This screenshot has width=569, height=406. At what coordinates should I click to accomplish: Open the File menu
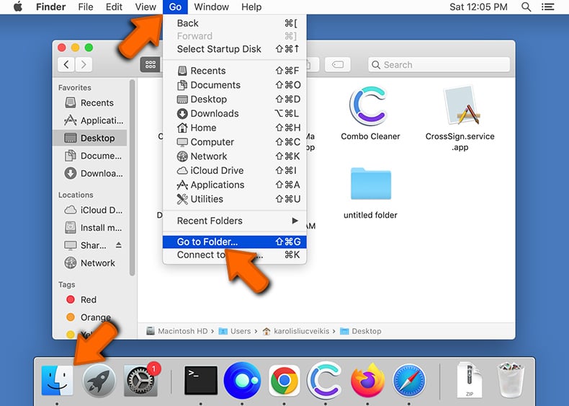coord(86,7)
